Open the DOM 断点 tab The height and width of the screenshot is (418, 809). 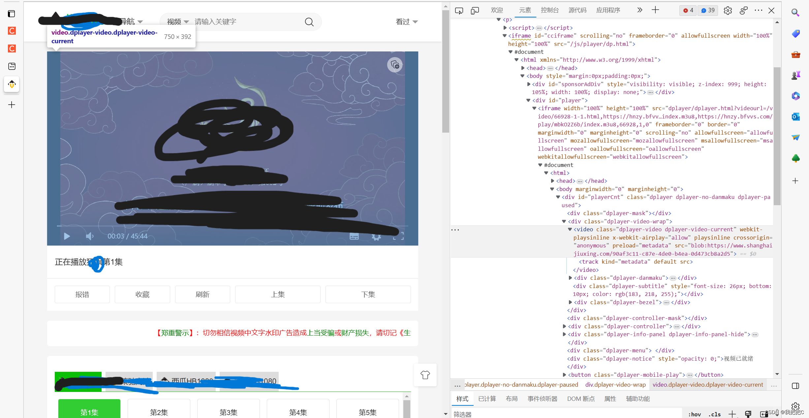(x=581, y=399)
